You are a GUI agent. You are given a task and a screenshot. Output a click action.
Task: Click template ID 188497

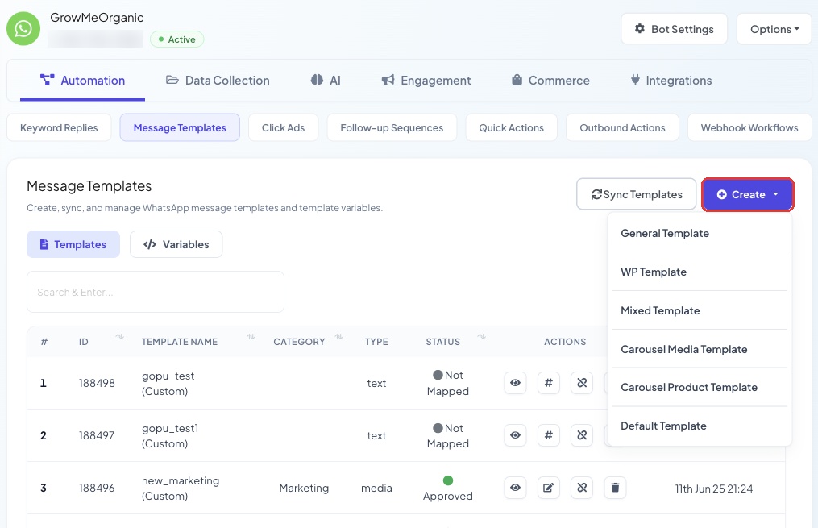97,435
